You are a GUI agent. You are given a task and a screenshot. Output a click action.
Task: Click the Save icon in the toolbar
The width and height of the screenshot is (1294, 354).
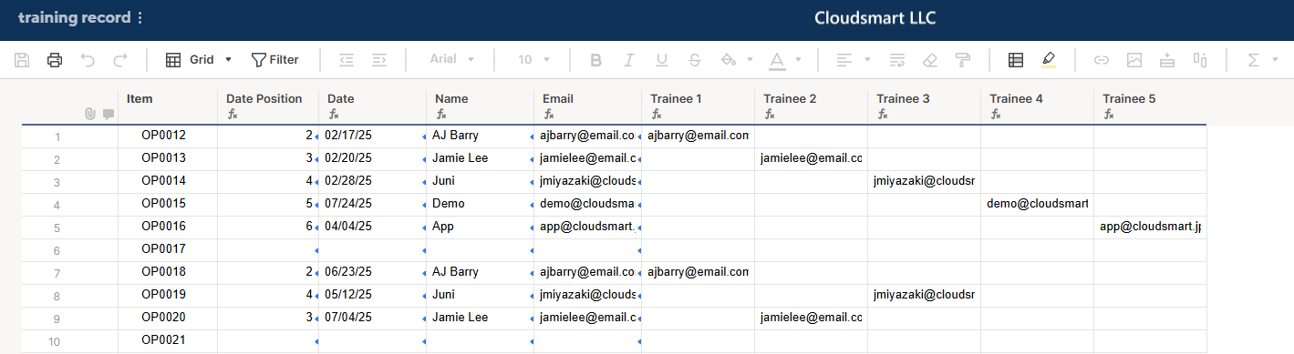[x=23, y=60]
